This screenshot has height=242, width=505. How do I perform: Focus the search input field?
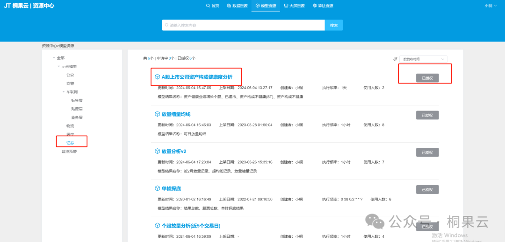pos(243,25)
